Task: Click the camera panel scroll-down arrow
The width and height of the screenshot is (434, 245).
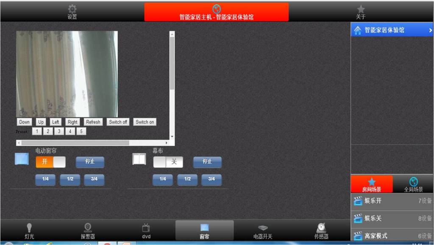Action: coord(172,137)
